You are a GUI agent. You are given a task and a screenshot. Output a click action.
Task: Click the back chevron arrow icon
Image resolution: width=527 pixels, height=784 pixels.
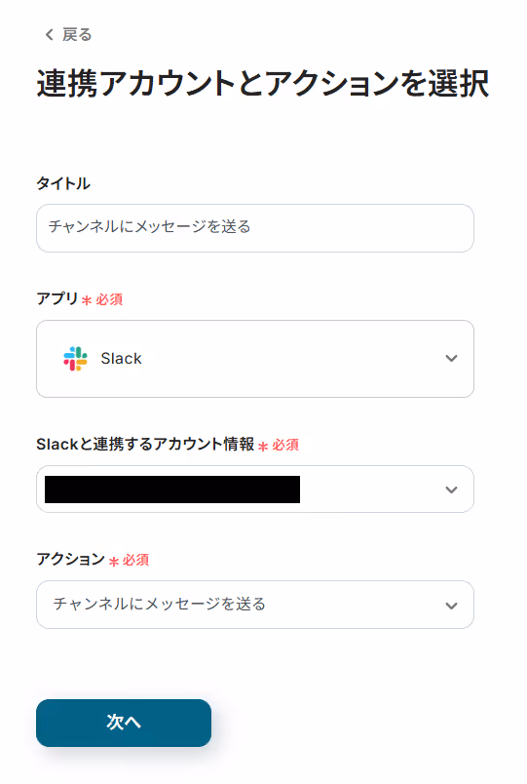[x=49, y=34]
